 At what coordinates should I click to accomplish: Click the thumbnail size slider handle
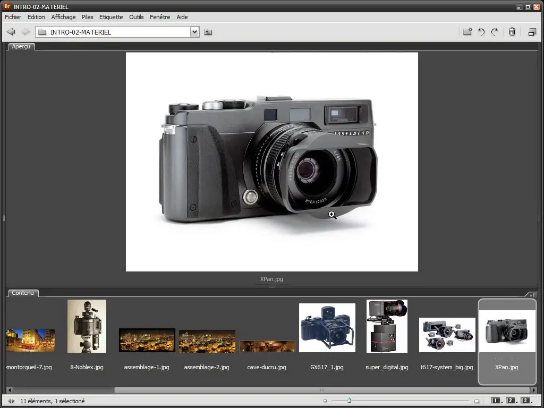[x=350, y=401]
